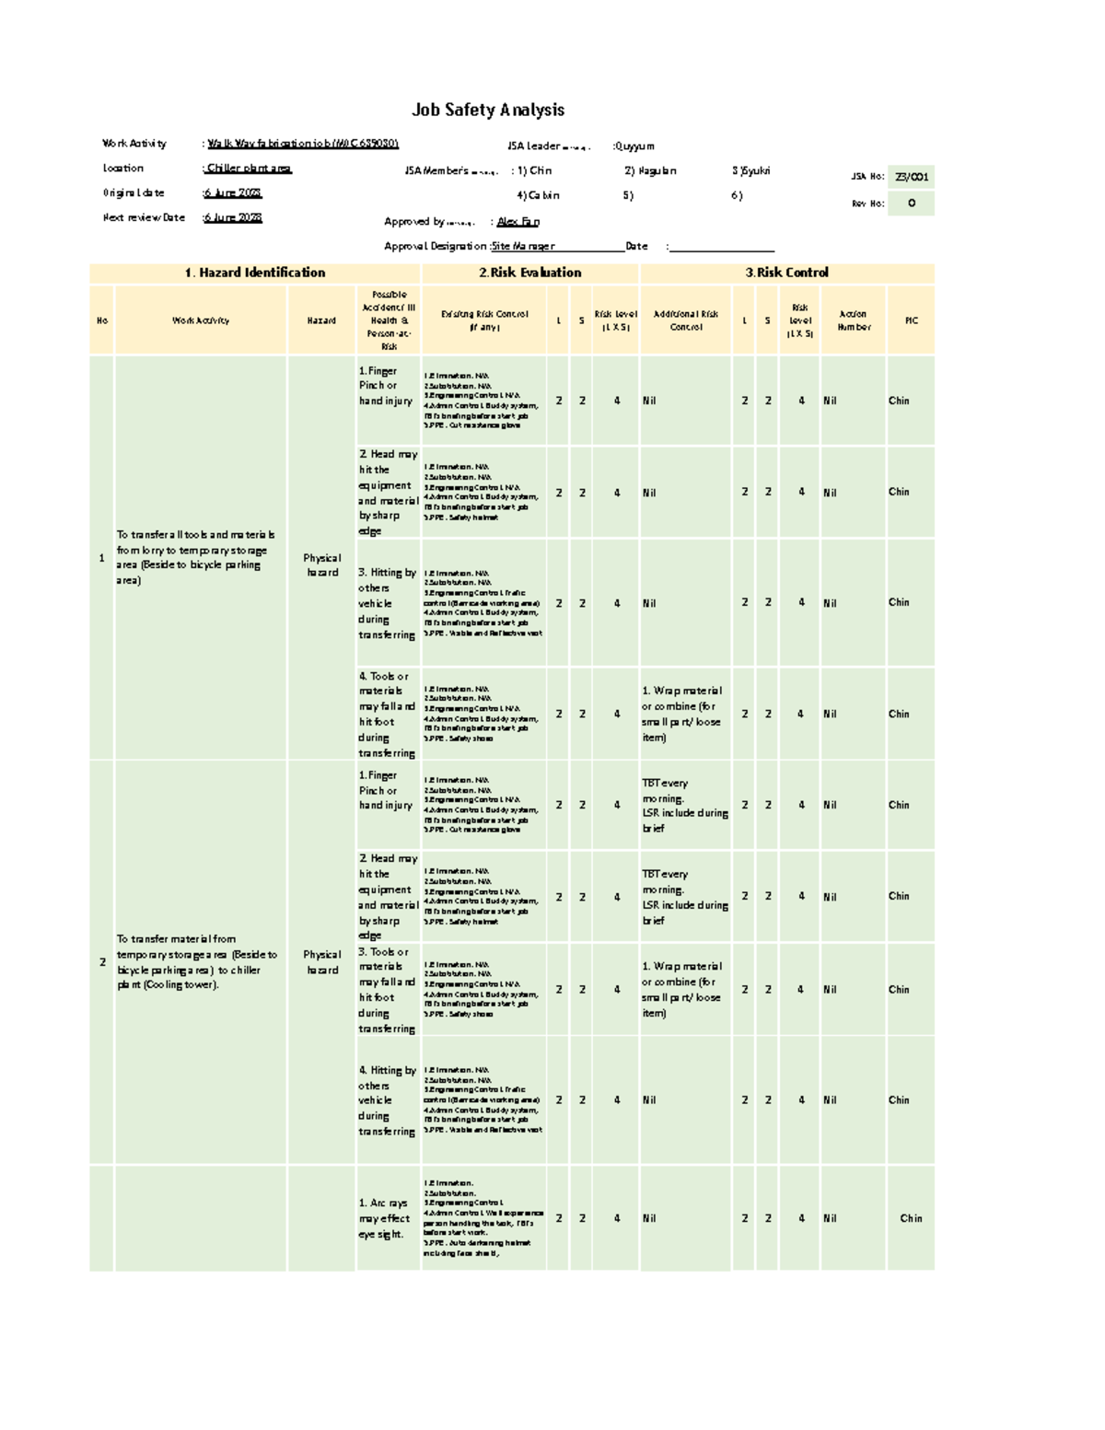This screenshot has height=1430, width=1105.
Task: Click the Existing Risk Control column header
Action: tap(484, 320)
